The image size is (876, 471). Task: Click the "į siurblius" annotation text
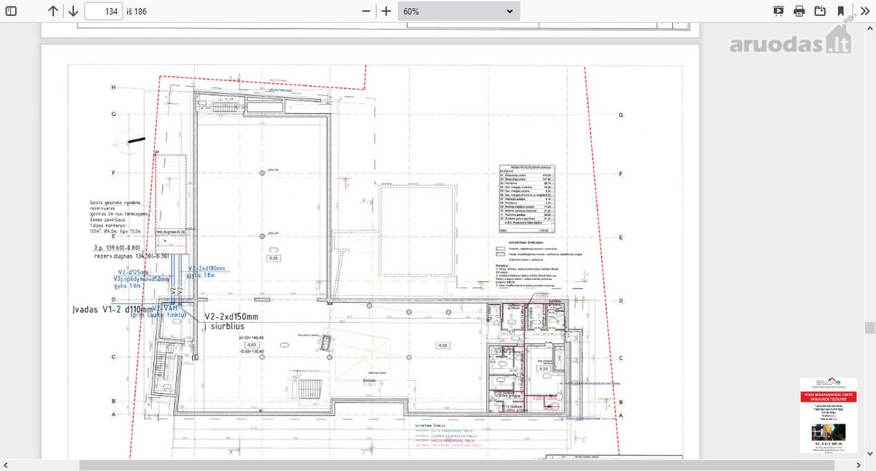tap(224, 327)
